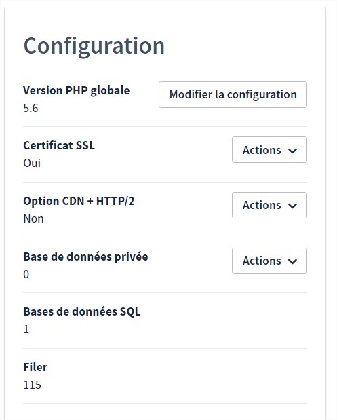
Task: Click the Bases de données SQL label
Action: point(82,312)
